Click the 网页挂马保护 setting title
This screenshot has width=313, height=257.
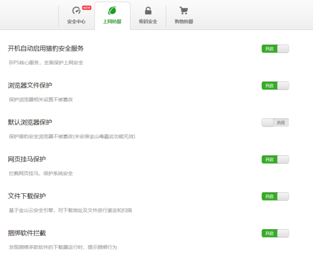pyautogui.click(x=27, y=159)
